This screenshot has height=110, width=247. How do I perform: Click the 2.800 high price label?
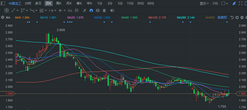coord(61,30)
